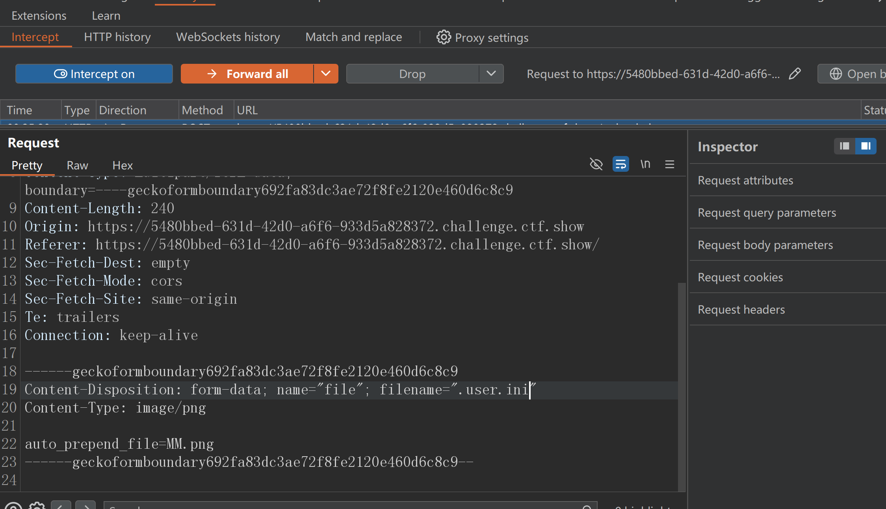Click the Content-Disposition line 19
The height and width of the screenshot is (509, 886).
click(x=280, y=390)
